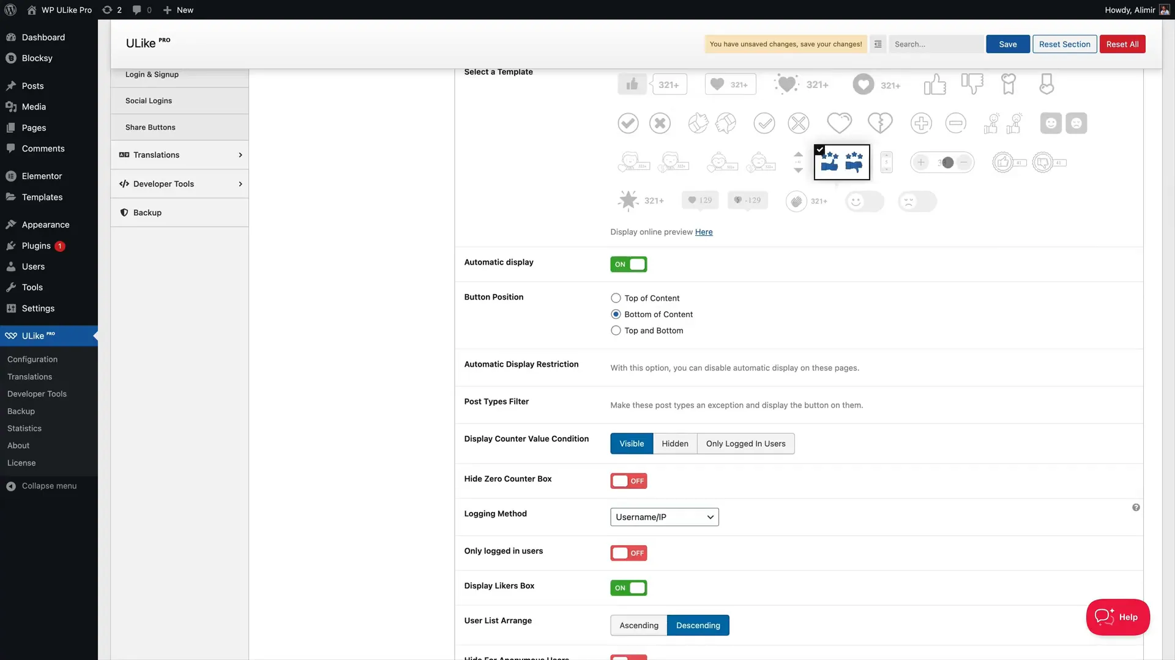The width and height of the screenshot is (1175, 660).
Task: Open Share Buttons settings tab
Action: (179, 127)
